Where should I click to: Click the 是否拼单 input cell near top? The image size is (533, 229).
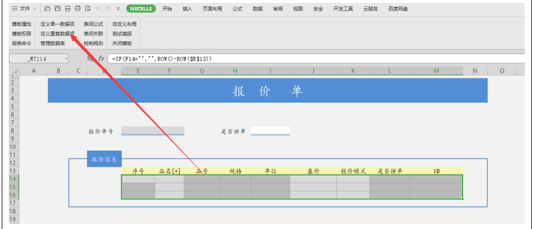pyautogui.click(x=270, y=131)
